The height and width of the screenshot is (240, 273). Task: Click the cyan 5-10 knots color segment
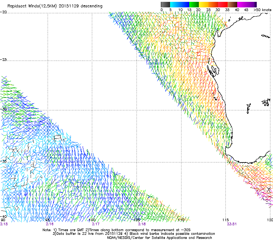tap(175, 4)
